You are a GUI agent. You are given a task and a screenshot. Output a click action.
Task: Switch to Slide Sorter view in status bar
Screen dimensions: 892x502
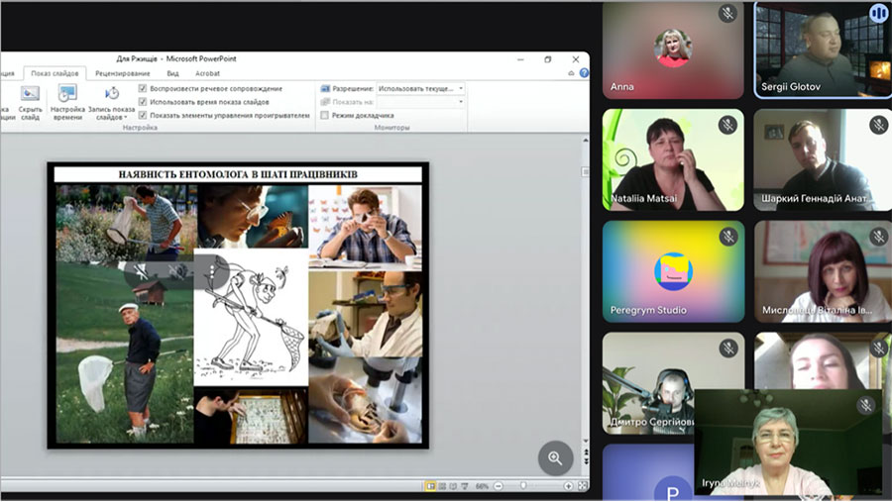pos(444,486)
